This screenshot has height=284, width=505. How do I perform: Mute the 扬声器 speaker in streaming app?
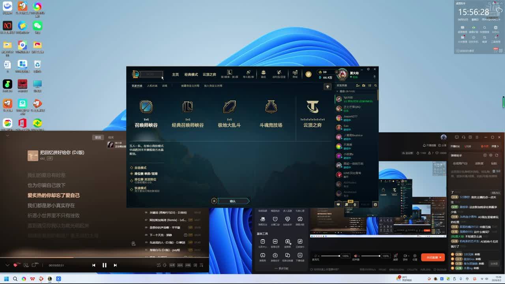(355, 256)
